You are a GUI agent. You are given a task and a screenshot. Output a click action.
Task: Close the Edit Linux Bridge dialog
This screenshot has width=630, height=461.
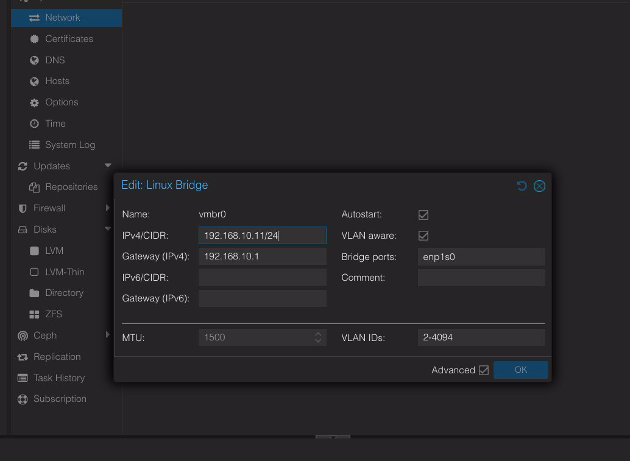tap(539, 186)
